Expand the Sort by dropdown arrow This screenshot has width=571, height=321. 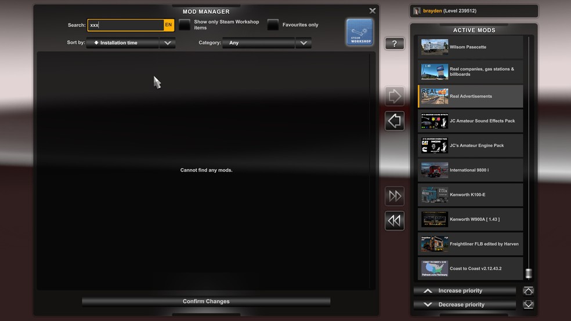167,43
